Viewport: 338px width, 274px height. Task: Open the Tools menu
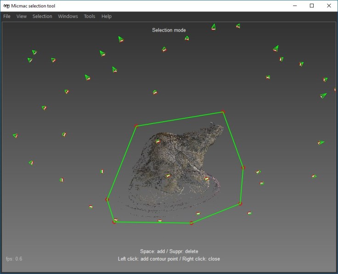click(x=90, y=17)
